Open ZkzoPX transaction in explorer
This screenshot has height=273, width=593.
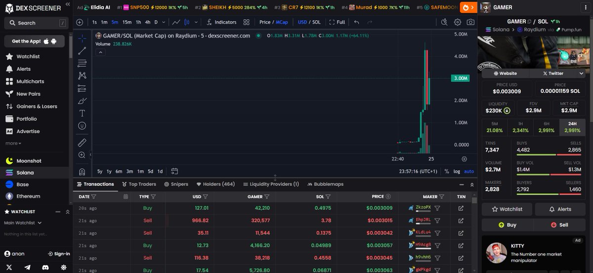pos(461,208)
